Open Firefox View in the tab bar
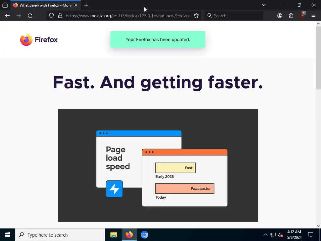321x241 pixels. pos(5,5)
